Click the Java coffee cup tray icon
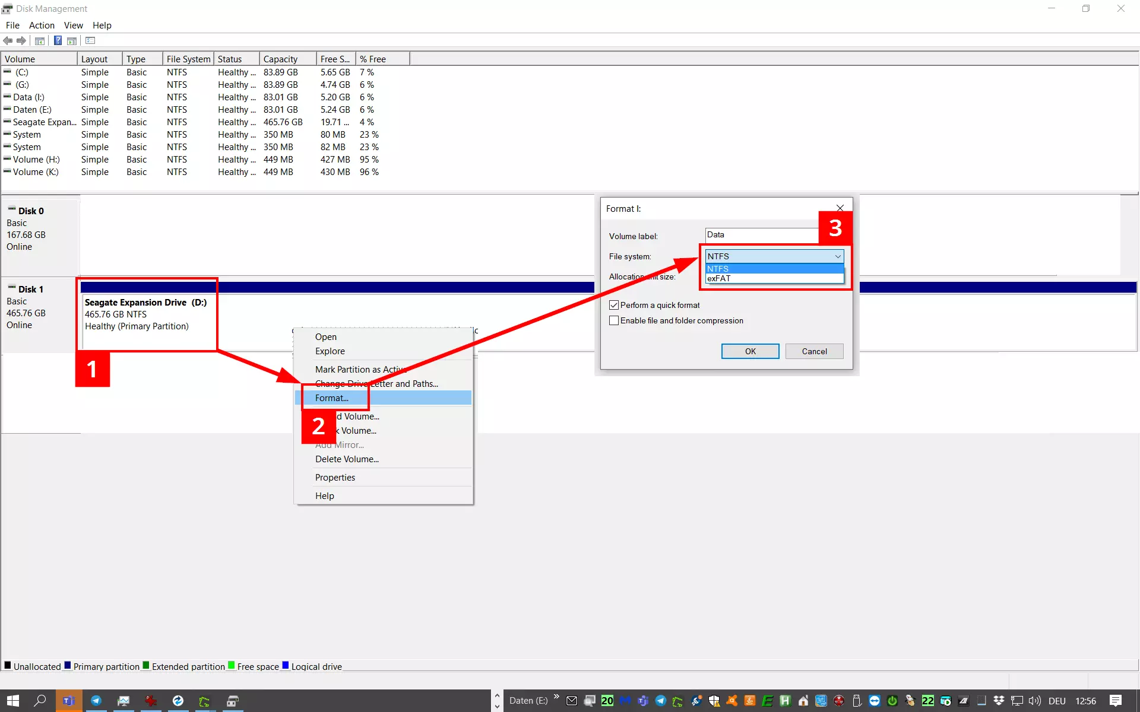1140x712 pixels. pyautogui.click(x=750, y=701)
